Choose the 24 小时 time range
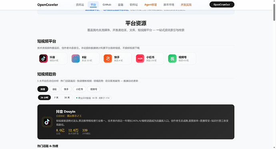This screenshot has height=149, width=276. [x=44, y=97]
